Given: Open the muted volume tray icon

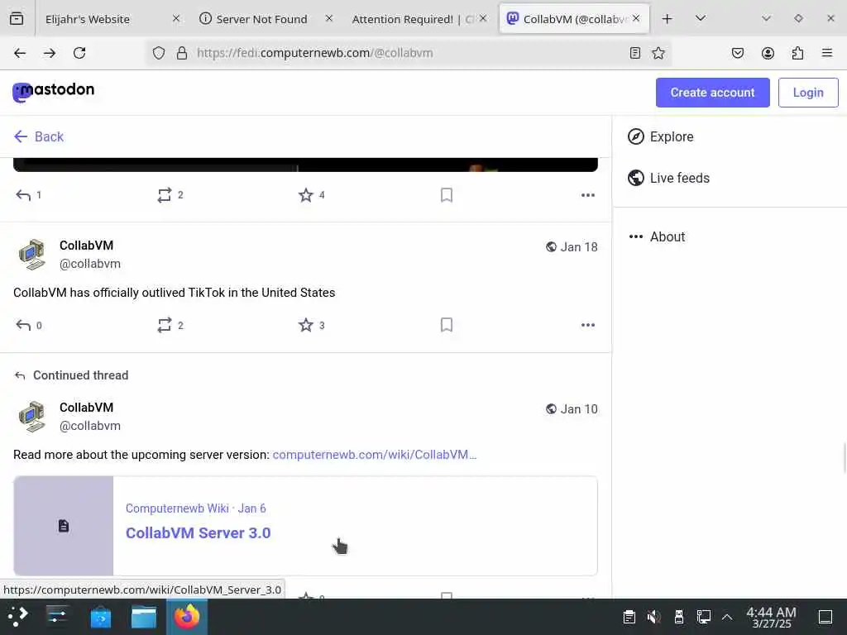Looking at the screenshot, I should 653,617.
